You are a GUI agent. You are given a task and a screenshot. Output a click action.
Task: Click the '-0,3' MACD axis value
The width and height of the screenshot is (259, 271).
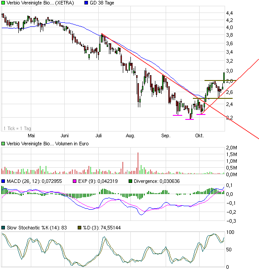point(231,221)
